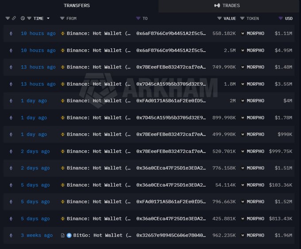Open address 0xFAd0171A5B61aF2Ee0fD5 on the $4M row

pyautogui.click(x=171, y=101)
